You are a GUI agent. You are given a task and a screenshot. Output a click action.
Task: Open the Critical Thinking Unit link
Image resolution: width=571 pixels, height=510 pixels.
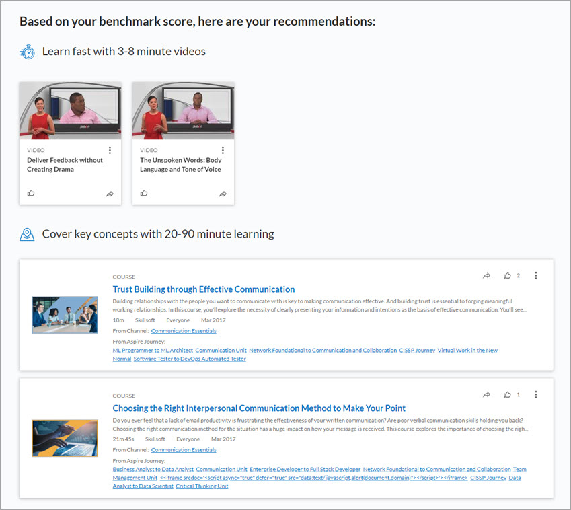202,486
